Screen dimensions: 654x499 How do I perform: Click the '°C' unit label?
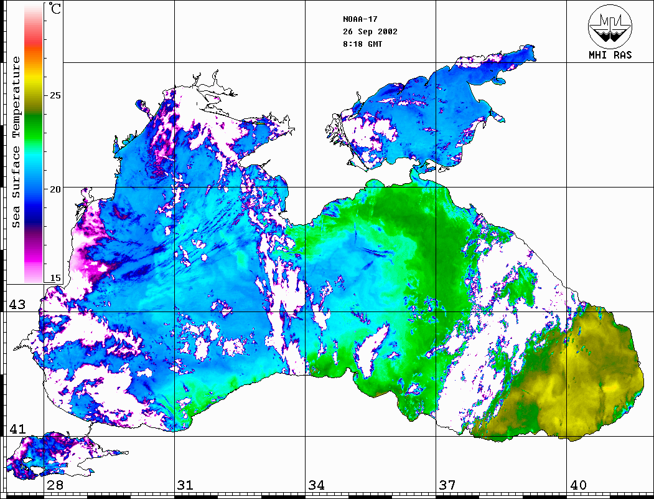55,8
